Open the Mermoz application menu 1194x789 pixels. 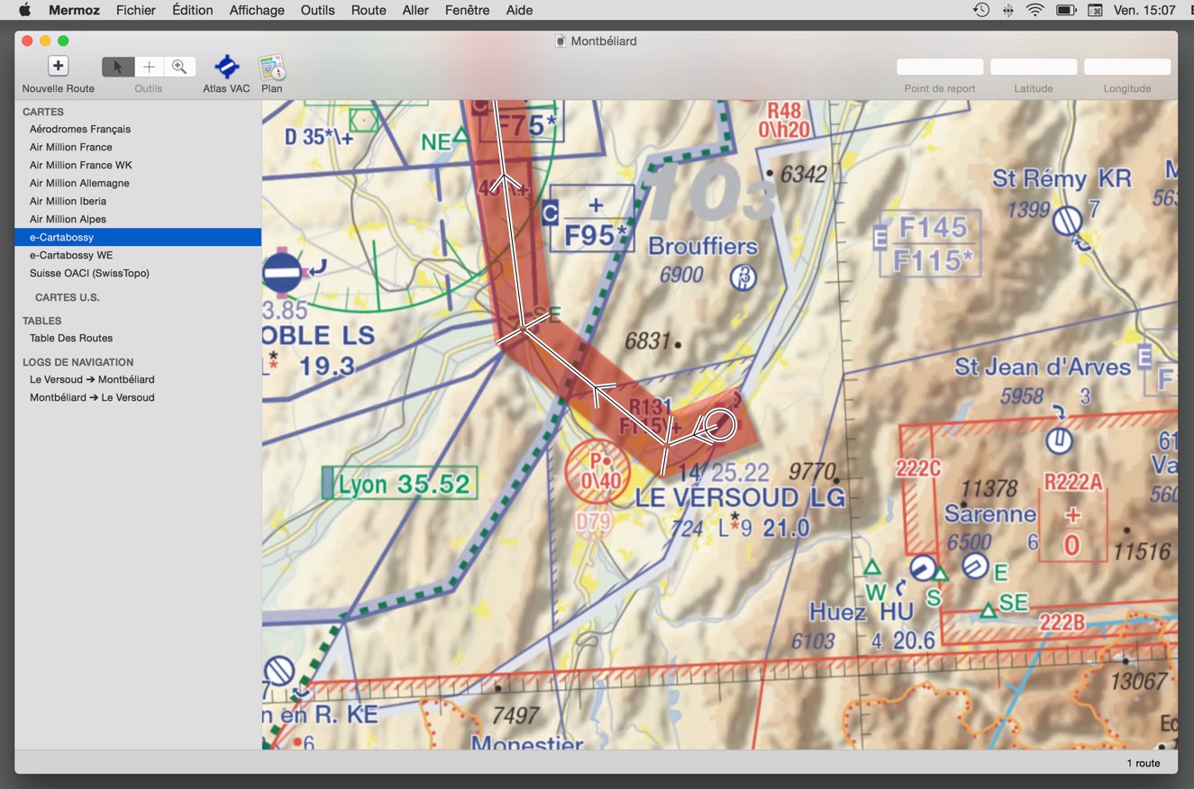point(74,10)
